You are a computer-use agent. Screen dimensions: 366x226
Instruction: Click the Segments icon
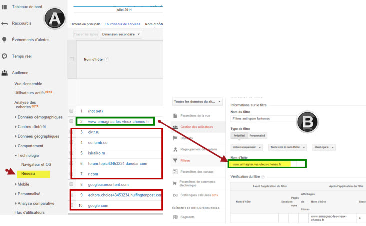[175, 217]
